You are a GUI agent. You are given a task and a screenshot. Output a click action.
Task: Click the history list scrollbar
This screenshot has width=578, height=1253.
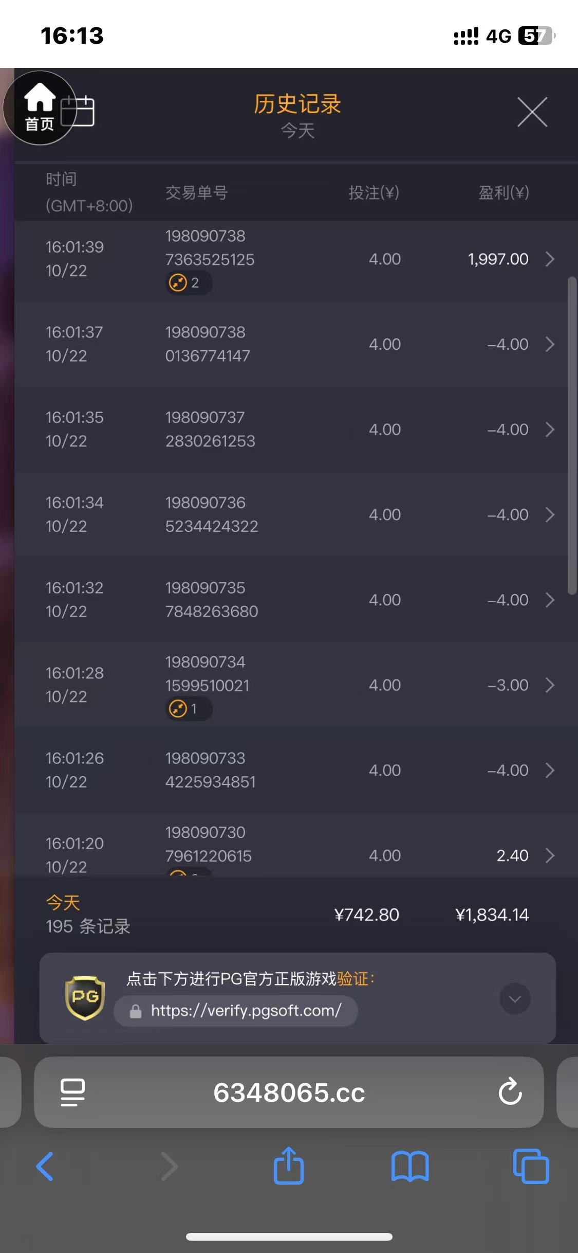coord(572,436)
